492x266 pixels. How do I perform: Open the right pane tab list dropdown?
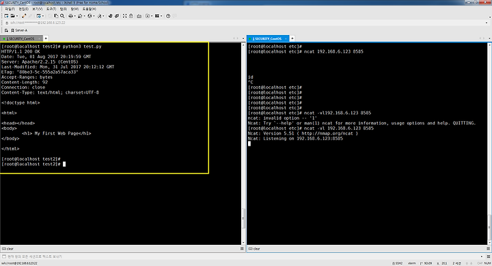489,38
